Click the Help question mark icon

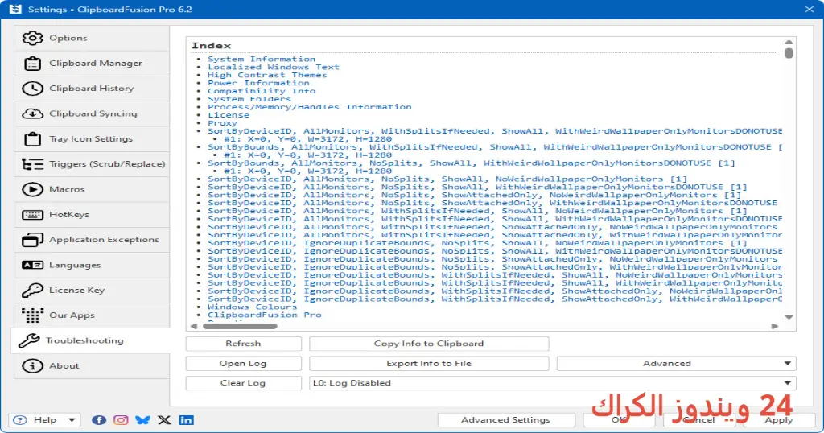coord(20,420)
